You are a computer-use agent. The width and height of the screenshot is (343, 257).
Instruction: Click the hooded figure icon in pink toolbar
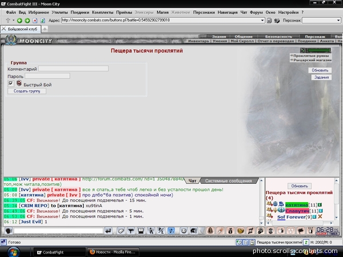210,231
